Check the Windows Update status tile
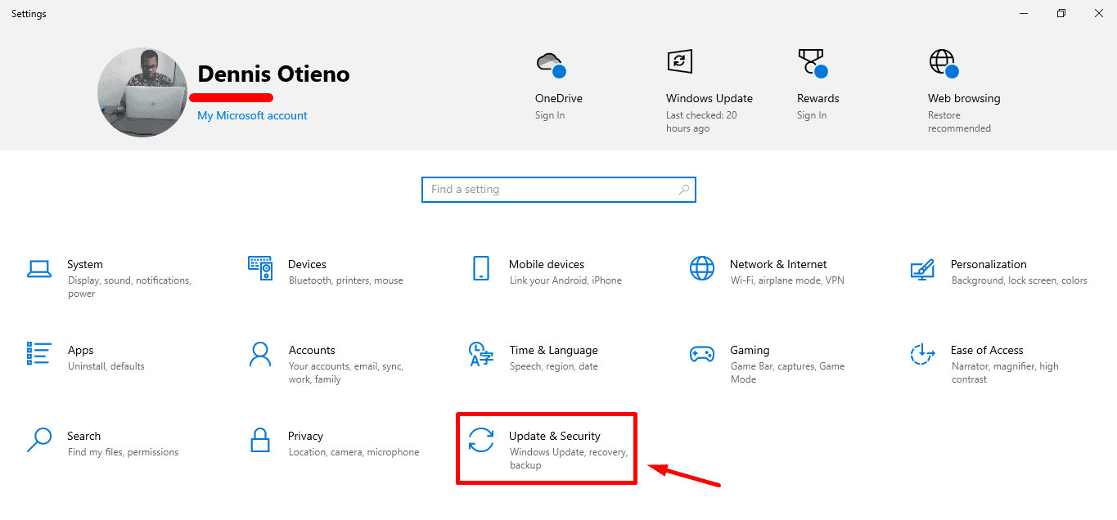This screenshot has height=520, width=1117. 709,92
